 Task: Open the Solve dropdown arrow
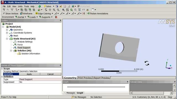[x=53, y=6]
